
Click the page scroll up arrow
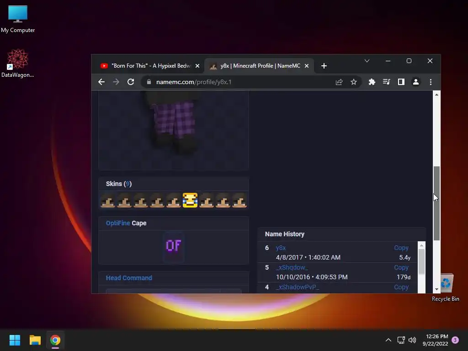[x=436, y=95]
